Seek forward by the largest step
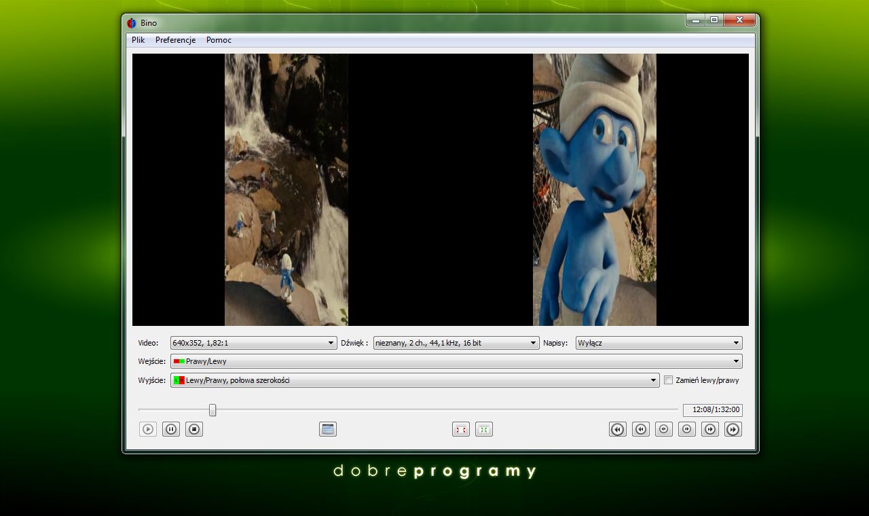 [733, 429]
